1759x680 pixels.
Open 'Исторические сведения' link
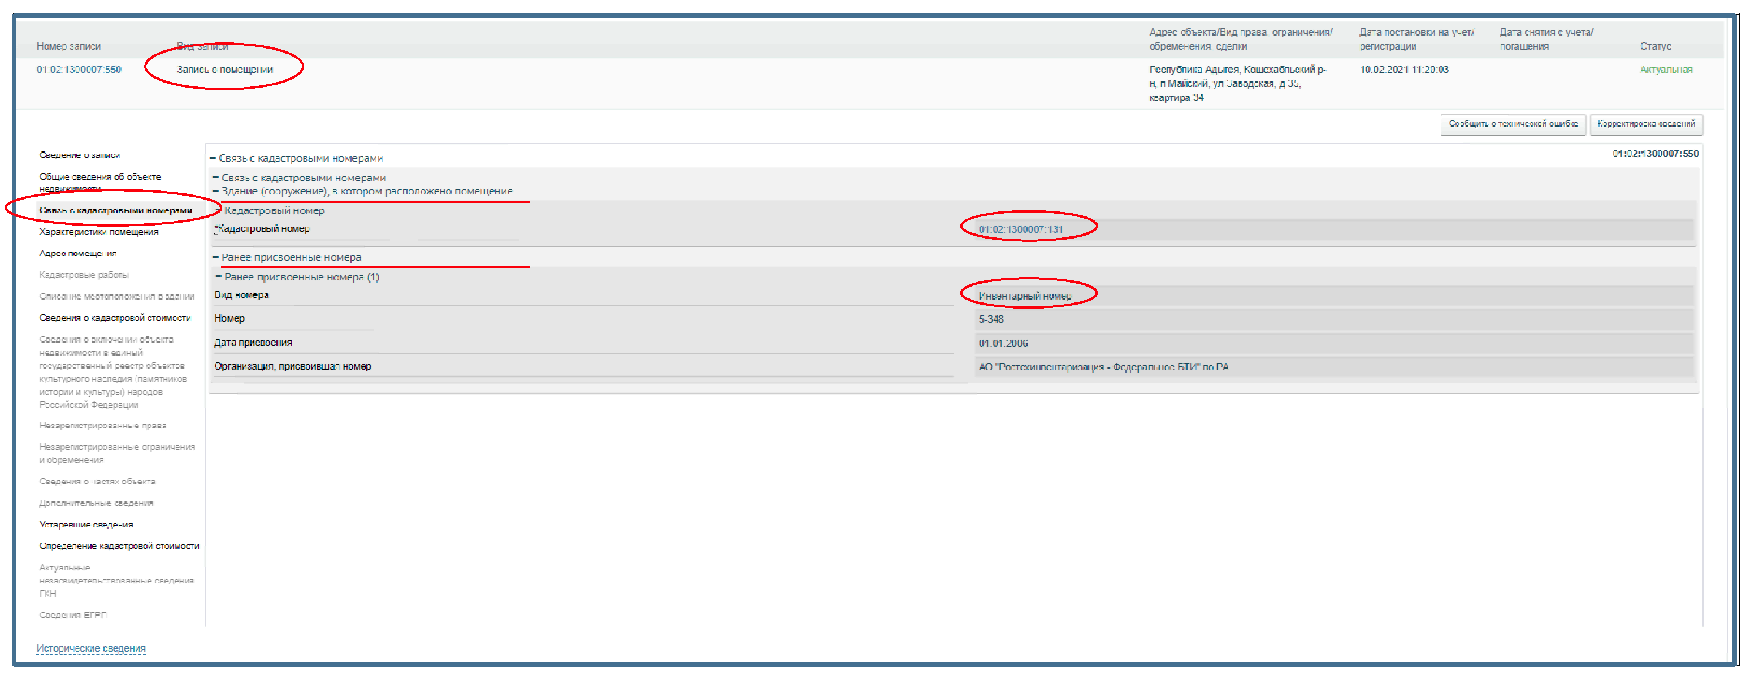[91, 648]
